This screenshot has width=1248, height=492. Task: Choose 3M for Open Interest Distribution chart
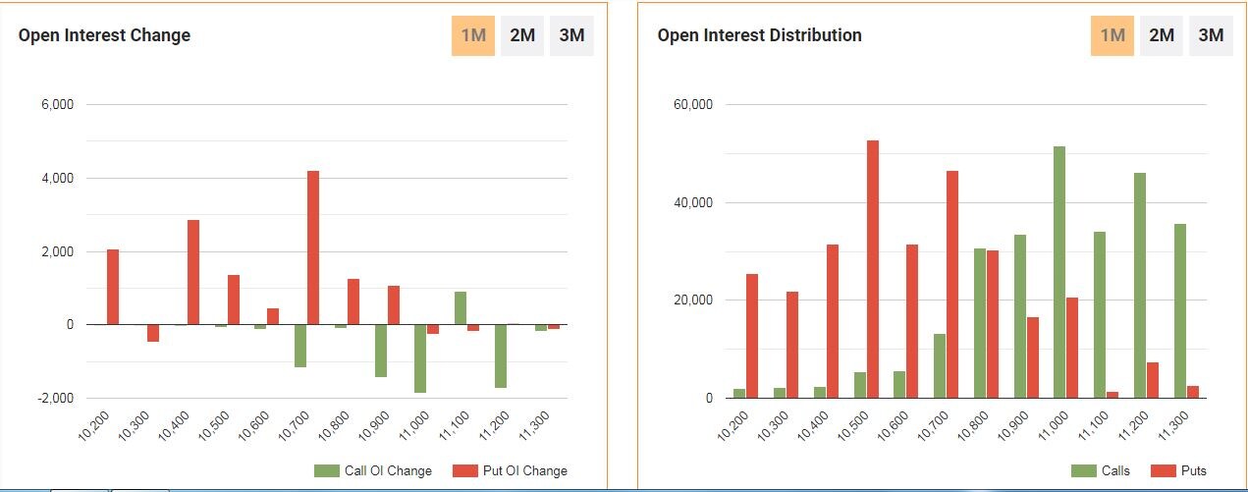1211,36
